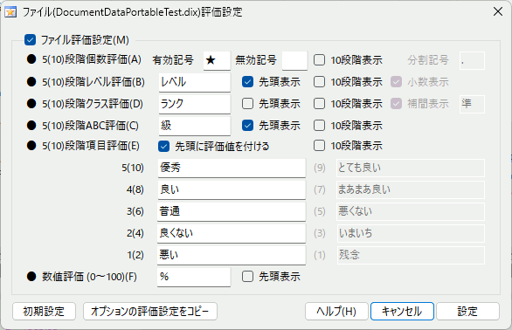Screen dimensions: 512x330
Task: Toggle the greyed 補間表示 checkbox
Action: coord(396,104)
